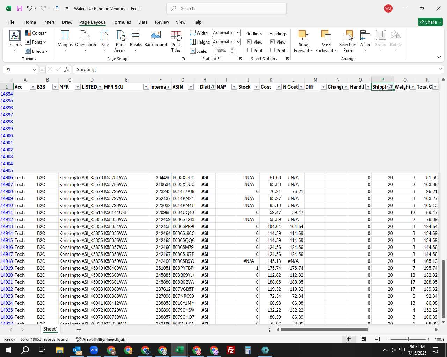Click the Insert Function fx icon

pos(67,69)
